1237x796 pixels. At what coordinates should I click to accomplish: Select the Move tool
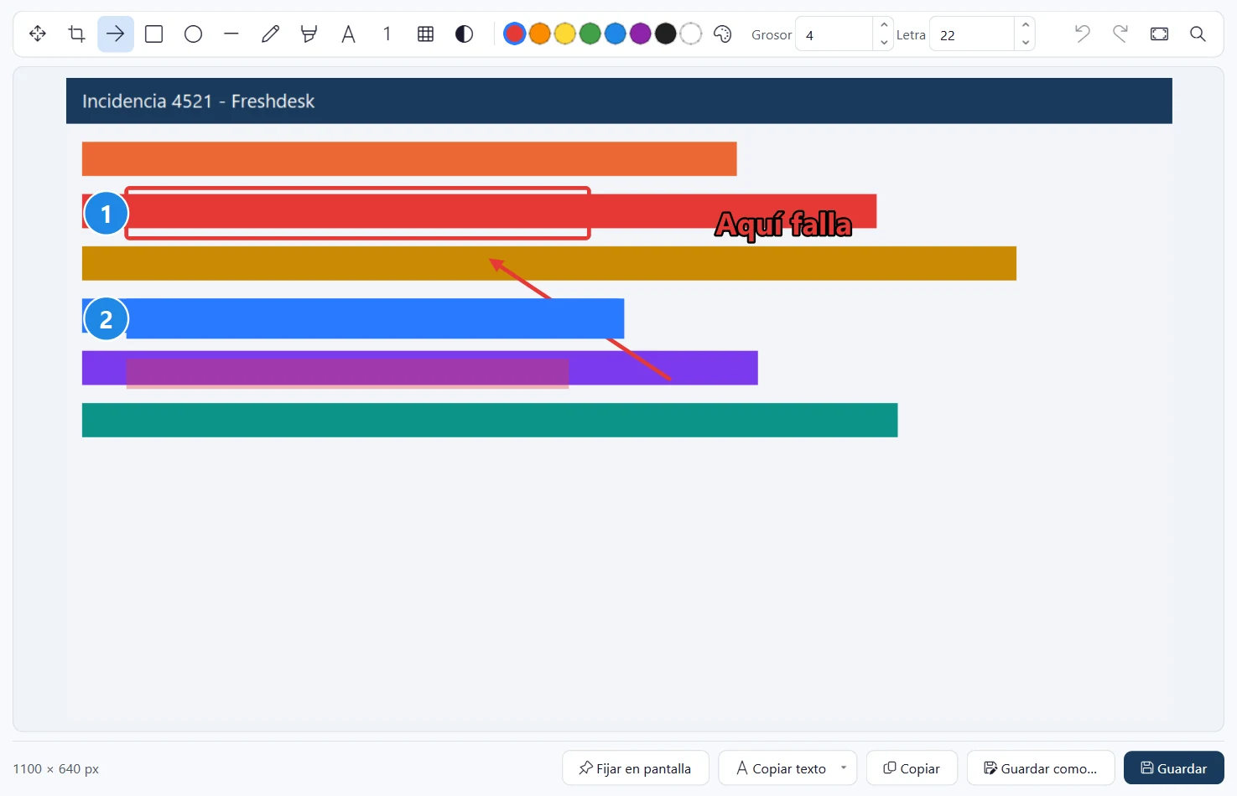pyautogui.click(x=38, y=34)
